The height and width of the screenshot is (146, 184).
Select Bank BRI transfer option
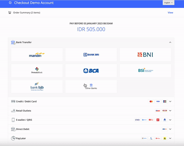(x=91, y=55)
